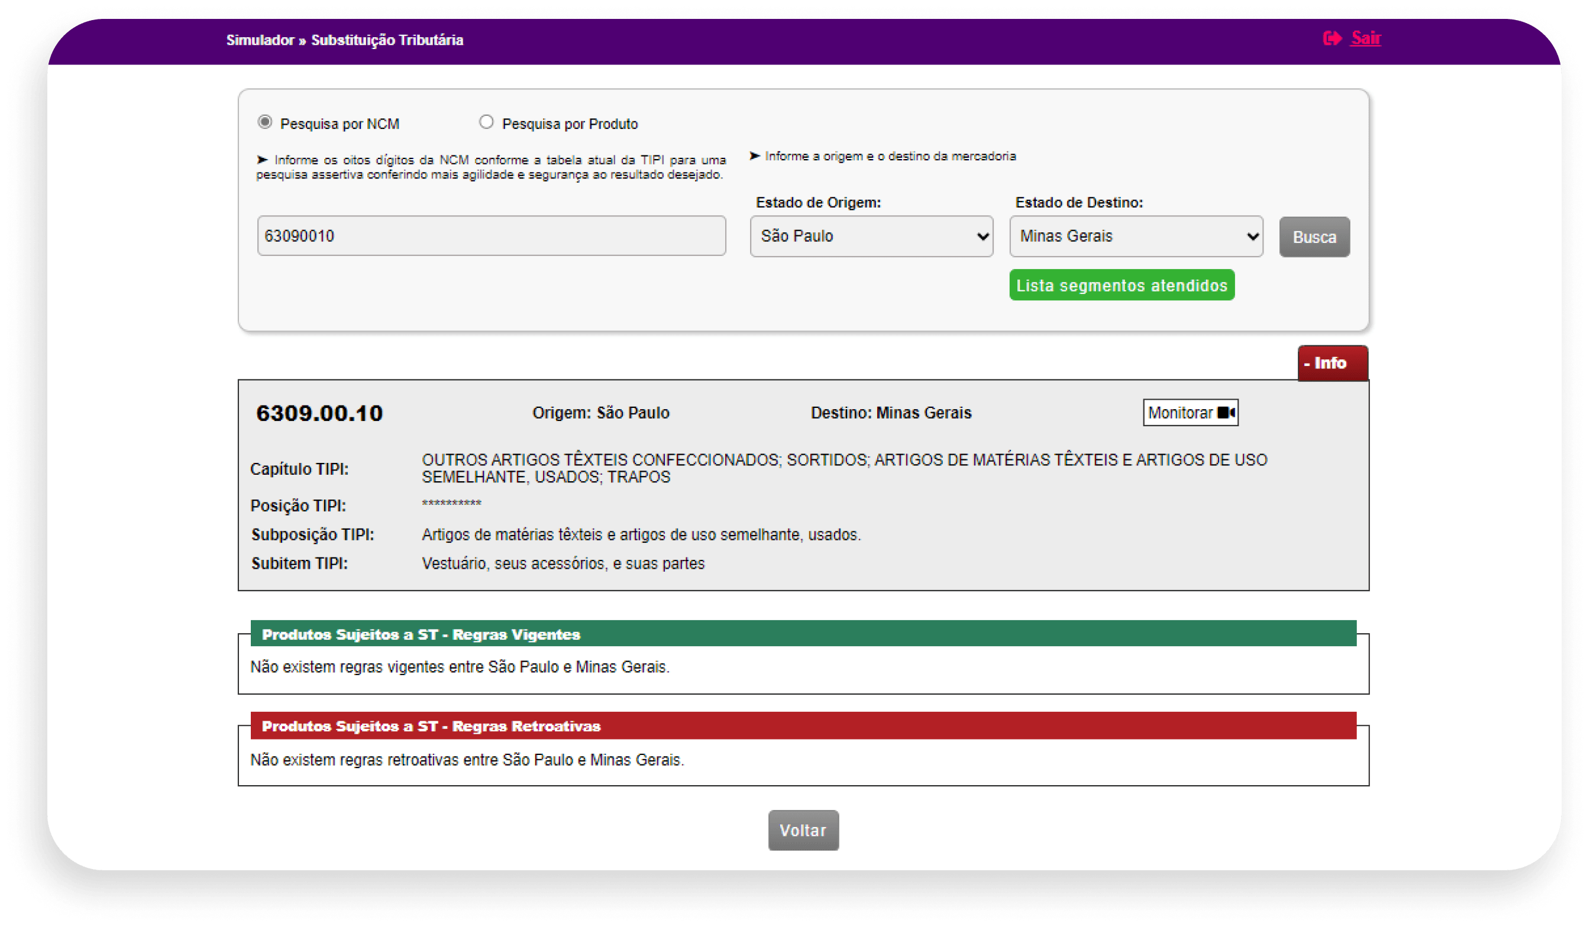This screenshot has width=1590, height=927.
Task: Click the logout icon next to Sair
Action: click(1333, 38)
